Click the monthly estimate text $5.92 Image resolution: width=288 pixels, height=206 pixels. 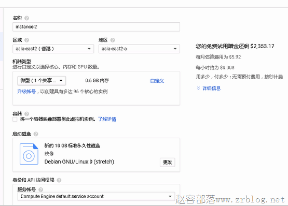(235, 57)
